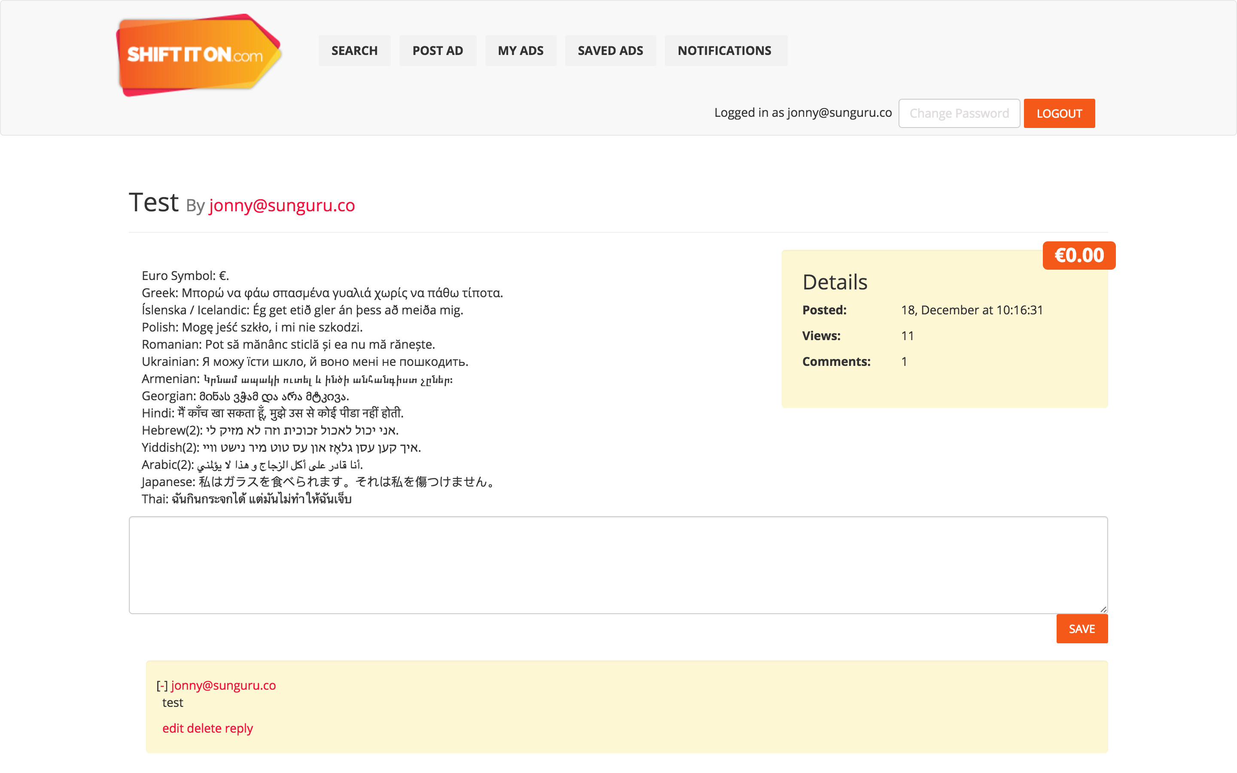Save the new comment
1237x773 pixels.
1082,629
